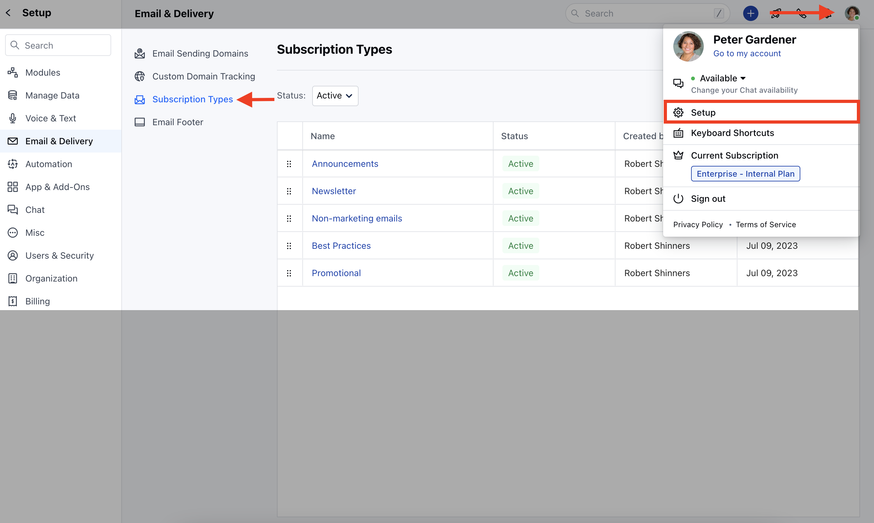Click the Email Sending Domains icon
Viewport: 874px width, 523px height.
(140, 54)
